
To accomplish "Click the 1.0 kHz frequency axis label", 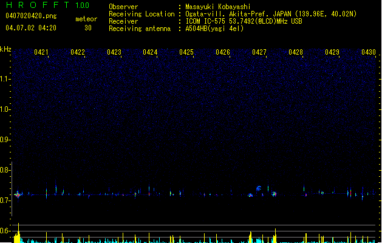I will (5, 109).
